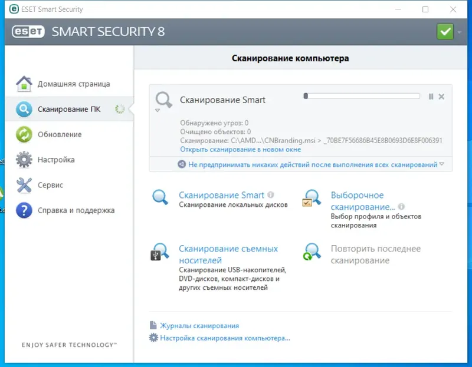Click the Сервис tools icon
The height and width of the screenshot is (367, 472).
(x=24, y=185)
